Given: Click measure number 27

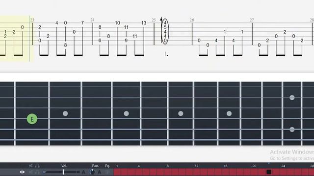Looking at the screenshot, I should coord(252,20).
